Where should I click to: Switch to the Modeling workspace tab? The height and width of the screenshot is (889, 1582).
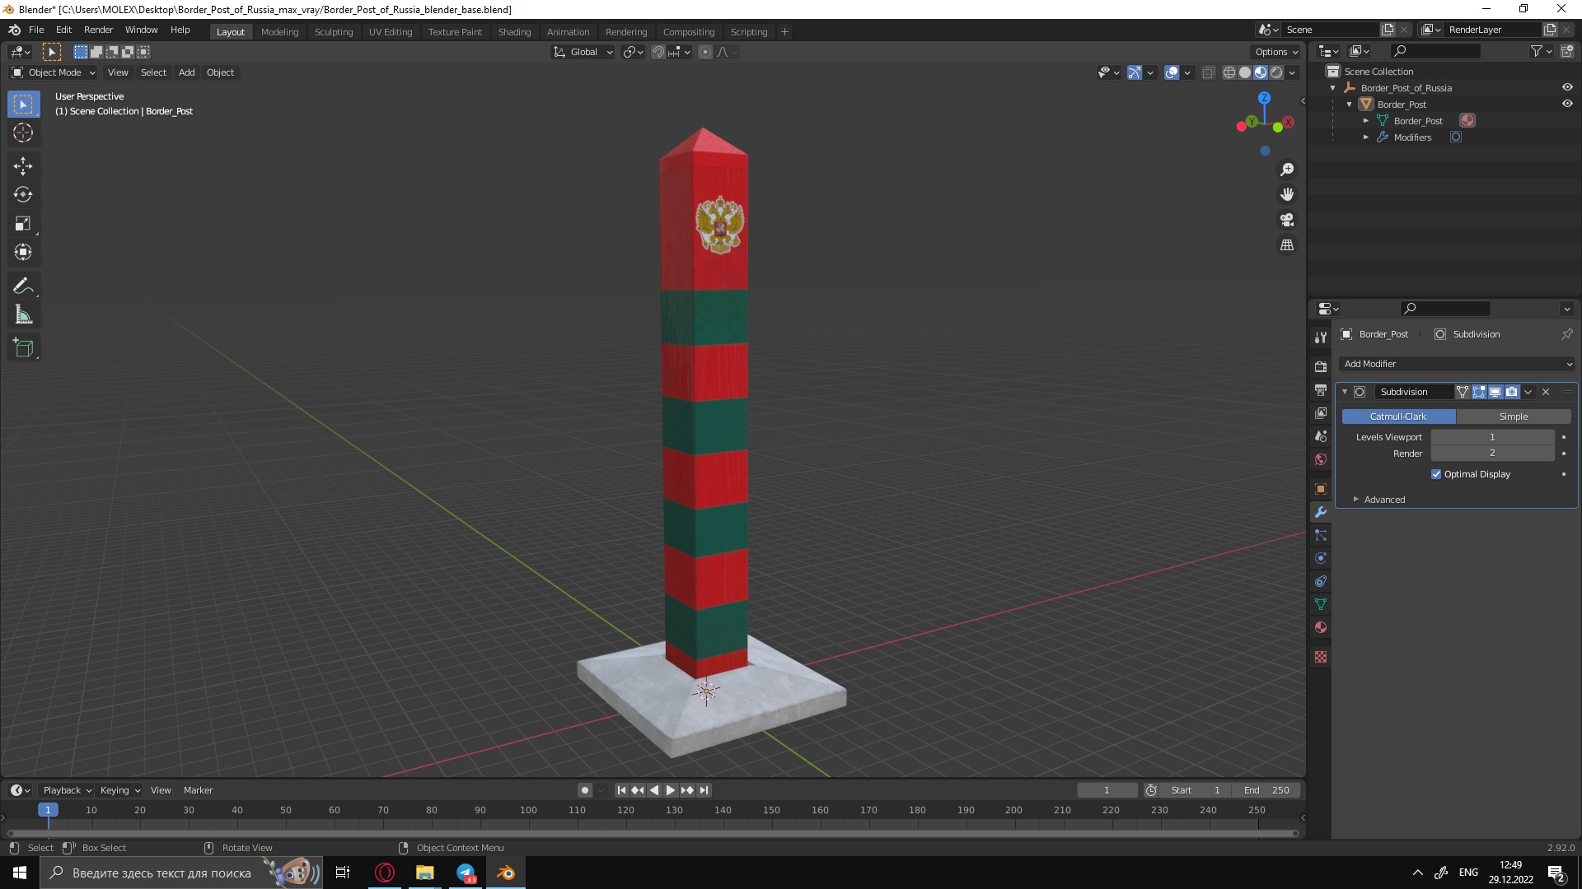point(279,32)
